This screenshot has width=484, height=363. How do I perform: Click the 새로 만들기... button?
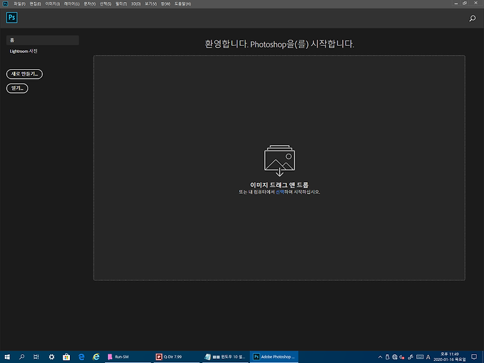[24, 74]
